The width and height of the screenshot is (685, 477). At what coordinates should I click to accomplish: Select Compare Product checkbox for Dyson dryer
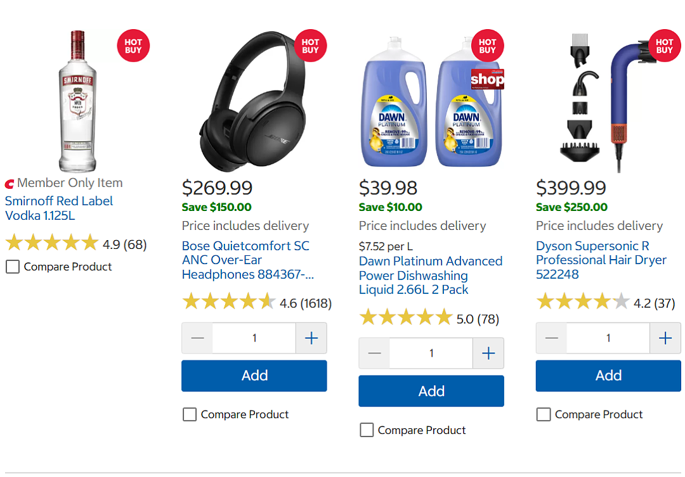point(544,414)
